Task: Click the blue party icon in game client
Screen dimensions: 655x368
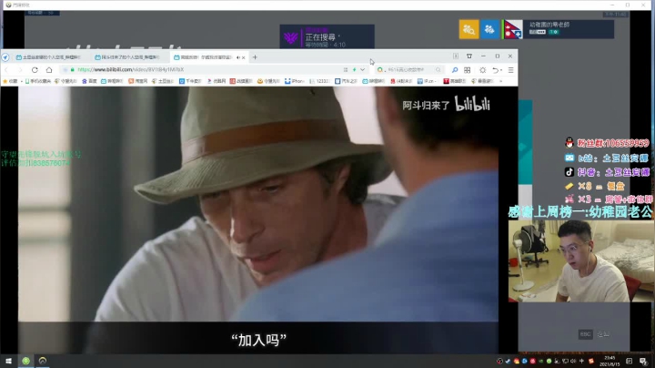Action: [489, 29]
